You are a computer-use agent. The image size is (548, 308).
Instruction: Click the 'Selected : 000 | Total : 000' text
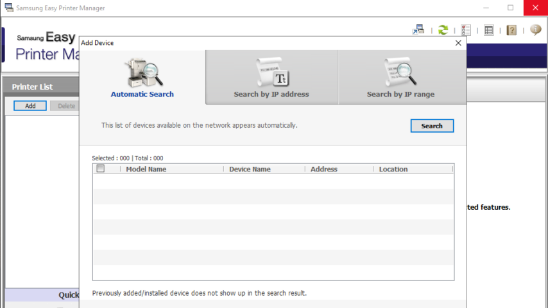coord(128,158)
